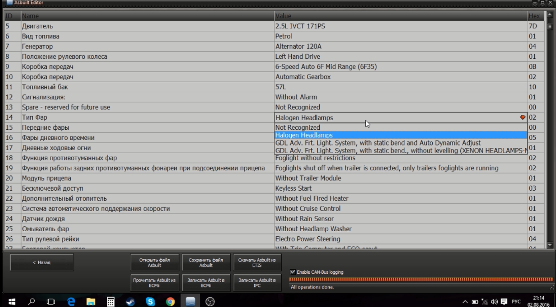Click 'Скачать Asbuilt из ETIS' button

pyautogui.click(x=257, y=262)
